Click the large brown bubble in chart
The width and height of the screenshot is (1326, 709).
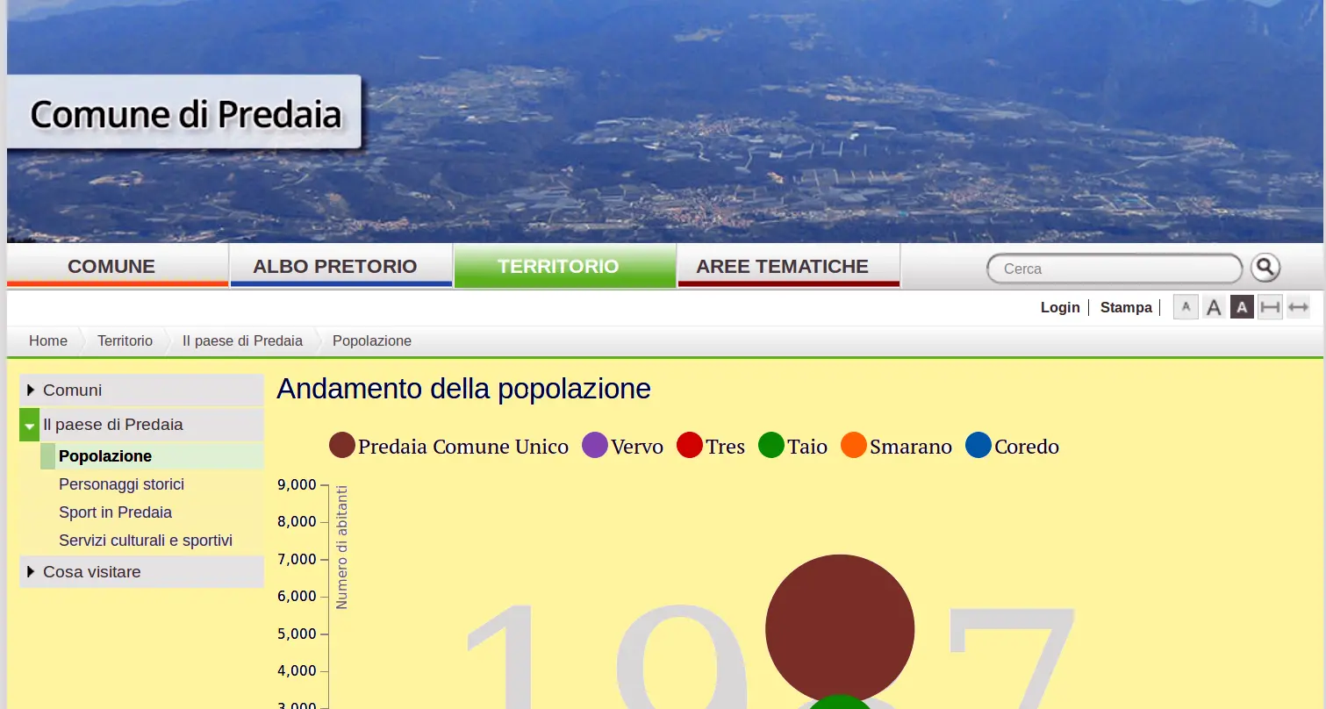[x=840, y=629]
